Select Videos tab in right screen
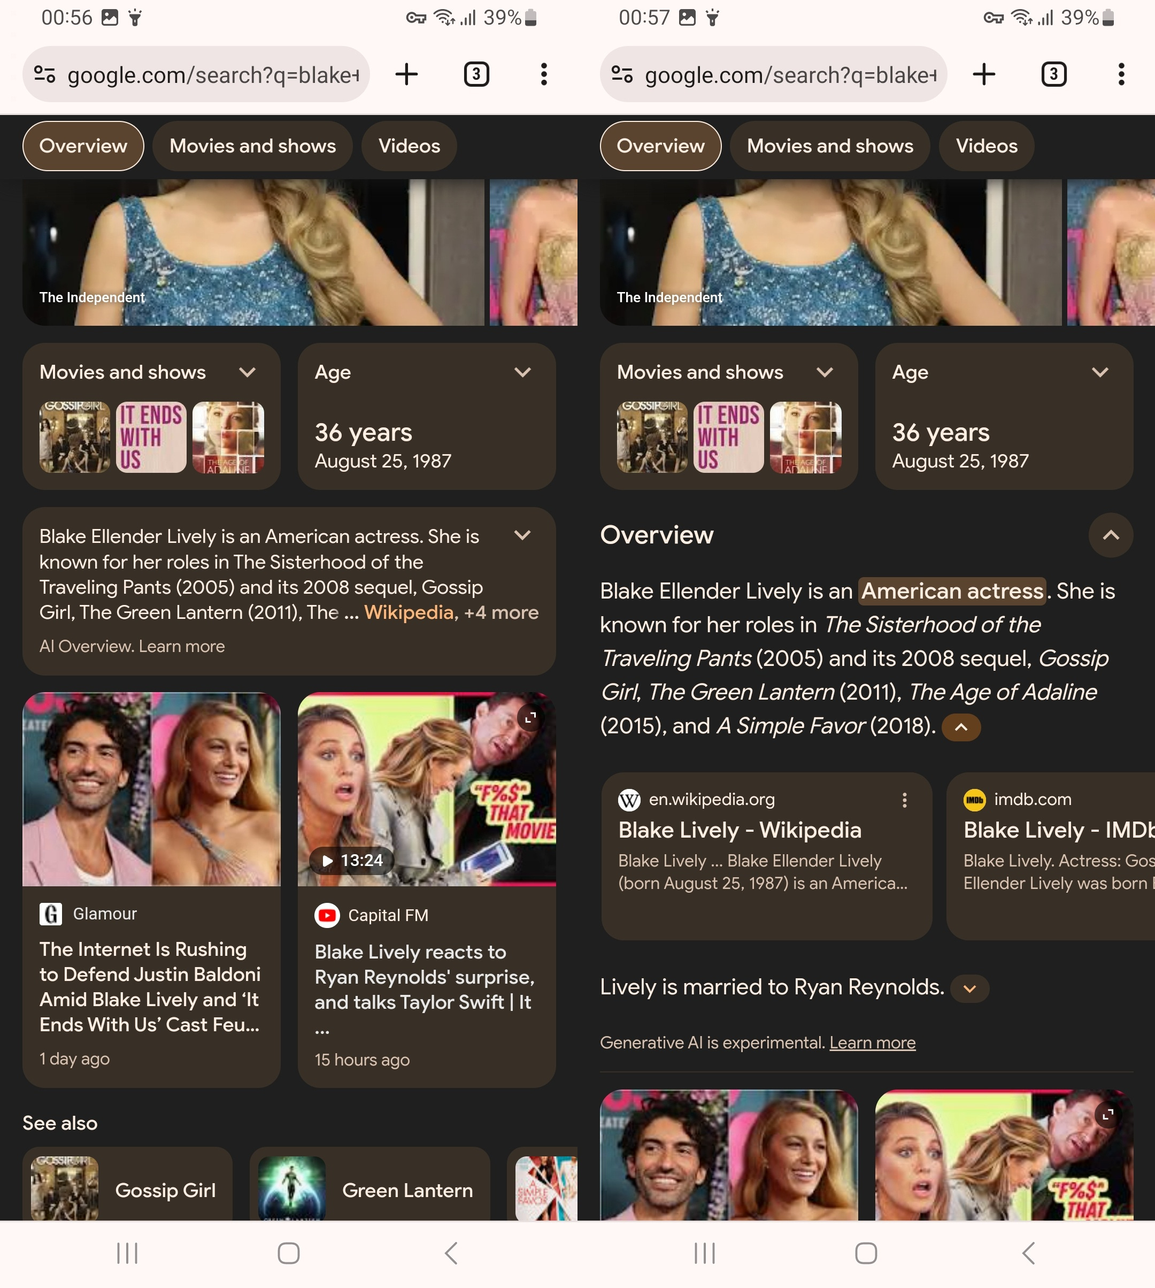Image resolution: width=1155 pixels, height=1288 pixels. pos(987,146)
